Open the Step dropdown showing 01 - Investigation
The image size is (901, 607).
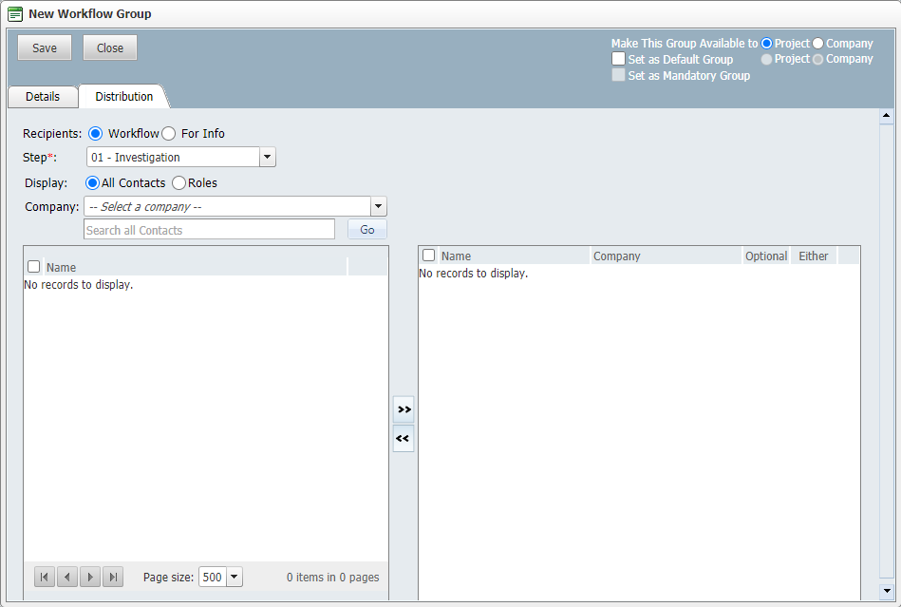[x=267, y=157]
